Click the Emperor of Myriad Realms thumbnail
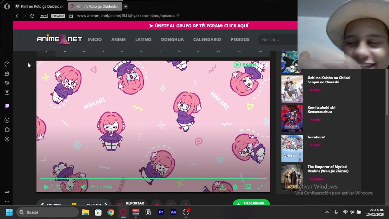This screenshot has width=389, height=219. 292,178
